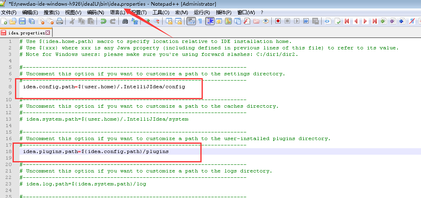Click the red next-difference arrow icon
Screen dimensions: 421x198
[x=365, y=21]
